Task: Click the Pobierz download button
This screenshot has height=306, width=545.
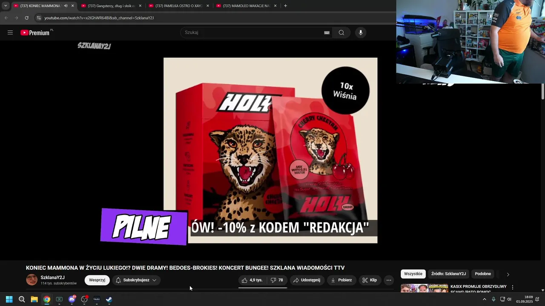Action: [341, 280]
